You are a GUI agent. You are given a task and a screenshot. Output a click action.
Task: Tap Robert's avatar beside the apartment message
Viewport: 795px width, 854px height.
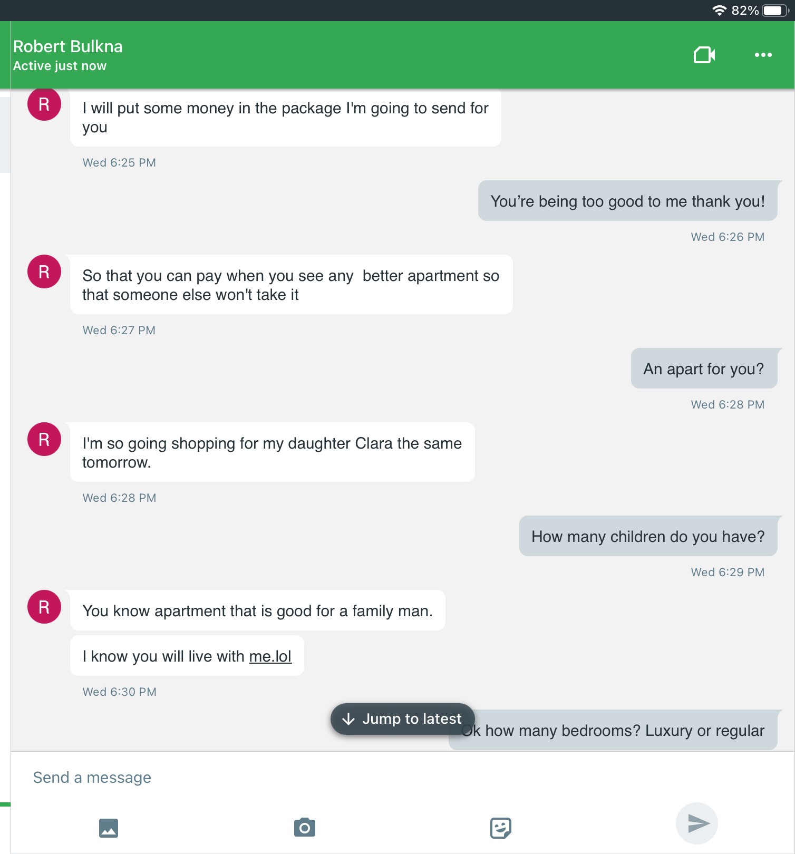click(44, 271)
